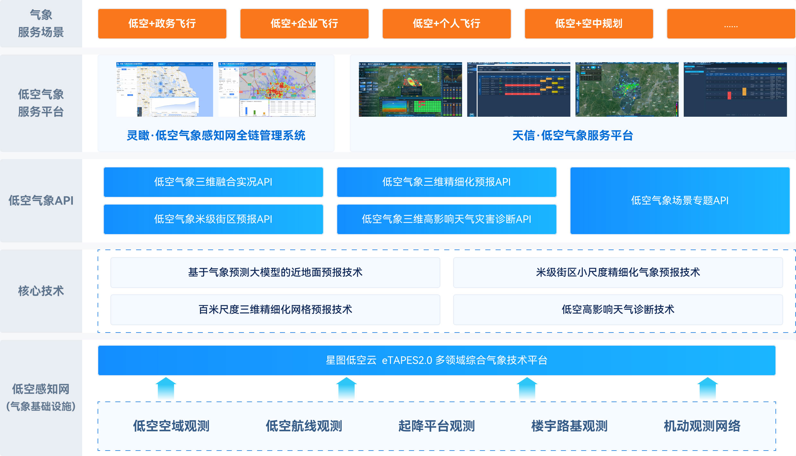Click the 低空+政务飞行 orange button

(162, 24)
